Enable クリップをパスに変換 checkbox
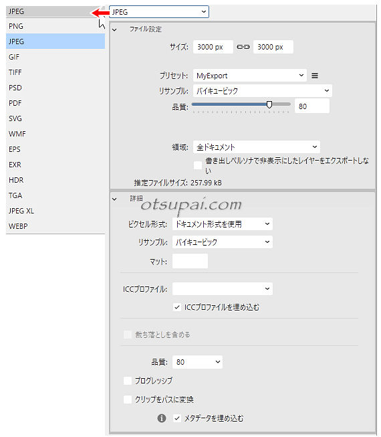The image size is (381, 437). (128, 400)
